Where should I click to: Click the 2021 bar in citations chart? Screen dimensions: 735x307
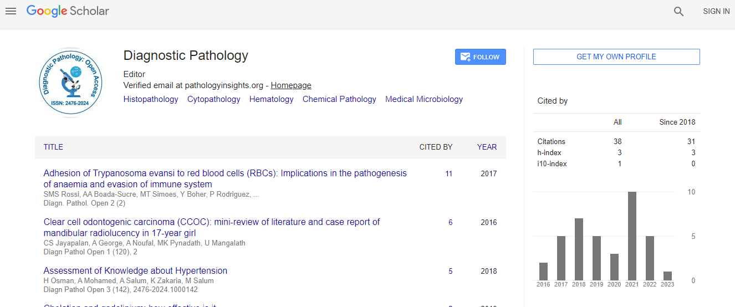click(631, 236)
